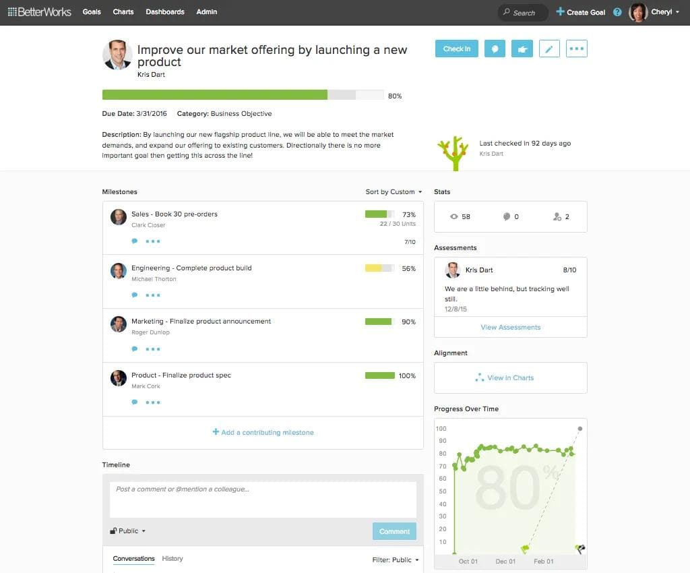Open the comment icon next to Check In

pyautogui.click(x=495, y=48)
